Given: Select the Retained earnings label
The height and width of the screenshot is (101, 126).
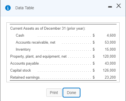Looking at the screenshot, I should click(25, 77).
